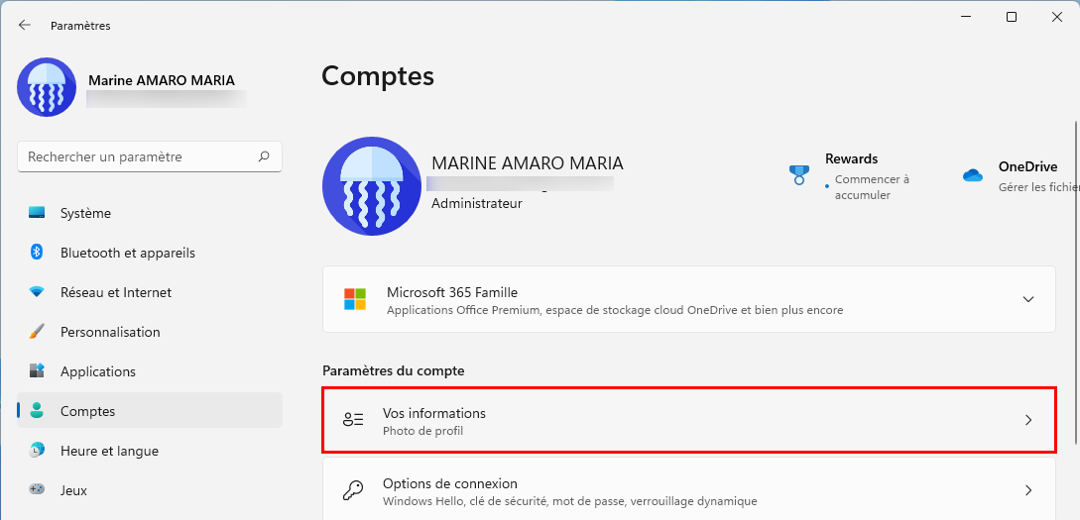The image size is (1080, 520).
Task: Expand the Microsoft 365 Famille chevron
Action: point(1028,299)
